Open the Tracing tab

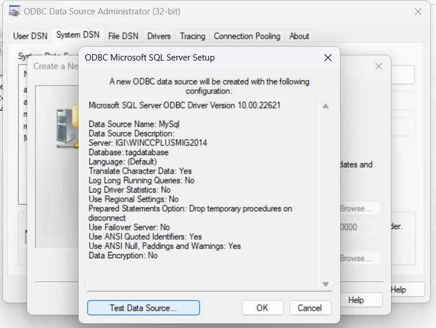click(192, 36)
